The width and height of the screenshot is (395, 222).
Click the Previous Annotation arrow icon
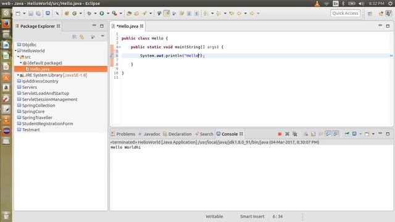click(218, 14)
